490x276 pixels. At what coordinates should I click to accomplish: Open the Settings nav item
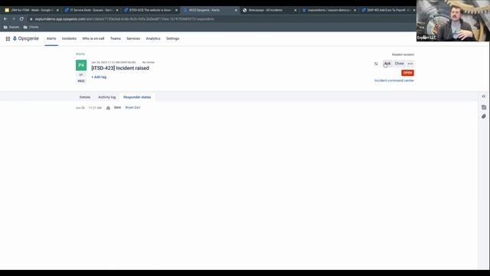[x=172, y=38]
